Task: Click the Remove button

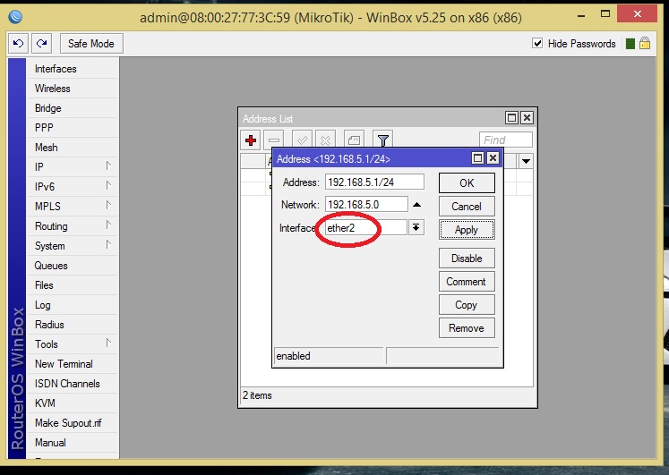Action: coord(467,328)
